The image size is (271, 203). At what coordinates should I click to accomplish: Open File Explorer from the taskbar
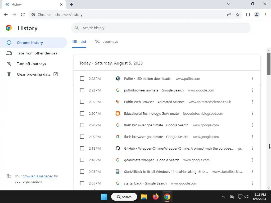(x=144, y=197)
